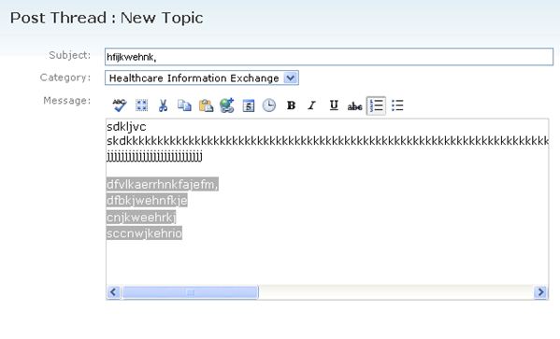This screenshot has width=560, height=339.
Task: Click the Select All toolbar icon
Action: 141,106
